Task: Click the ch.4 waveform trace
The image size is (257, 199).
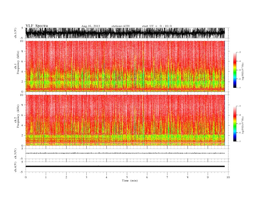Action: tap(125, 166)
